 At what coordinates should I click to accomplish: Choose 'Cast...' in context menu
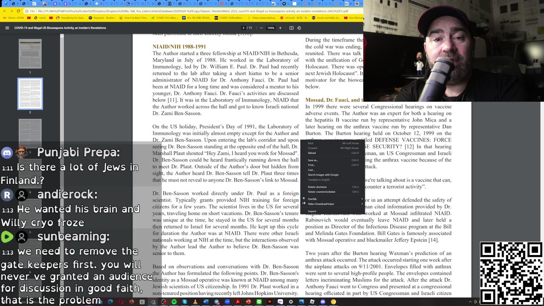coord(332,170)
